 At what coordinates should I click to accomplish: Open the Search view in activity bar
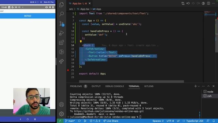61,14
